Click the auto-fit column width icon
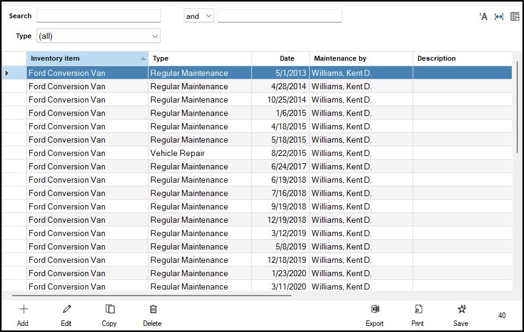Screen dimensions: 524x332 tap(499, 16)
